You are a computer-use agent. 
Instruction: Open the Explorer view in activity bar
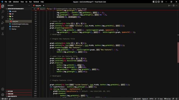coord(3,6)
